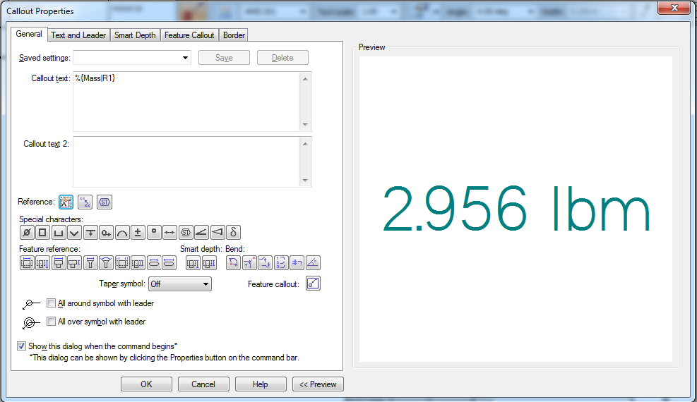Insert the slope angle symbol
The height and width of the screenshot is (402, 697).
pyautogui.click(x=201, y=232)
